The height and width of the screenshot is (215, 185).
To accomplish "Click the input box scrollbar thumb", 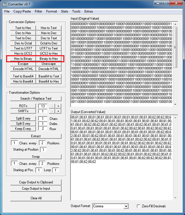I will pos(175,47).
